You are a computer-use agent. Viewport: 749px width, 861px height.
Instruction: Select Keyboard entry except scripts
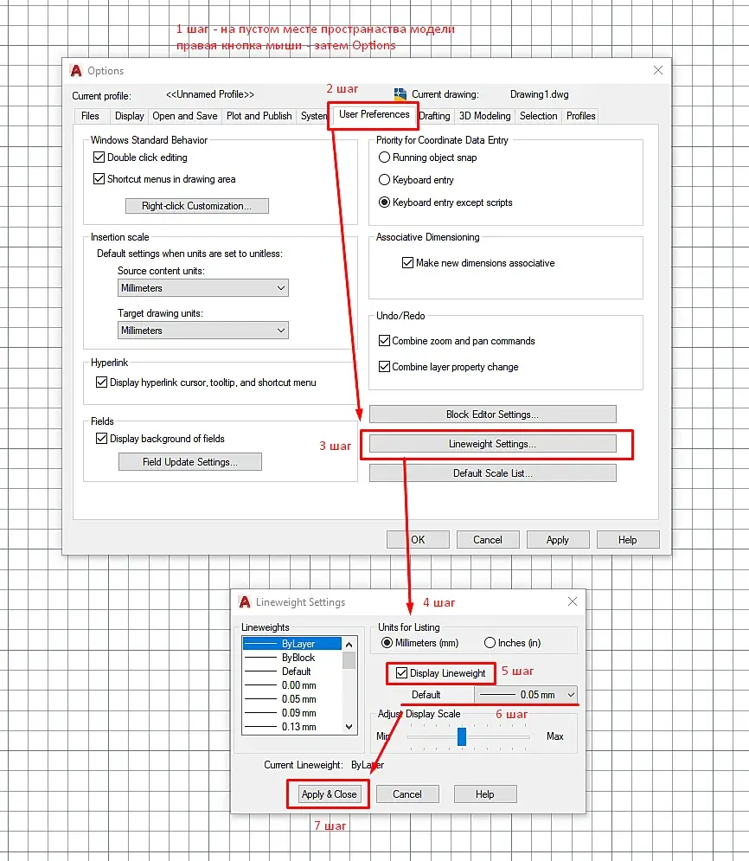384,202
